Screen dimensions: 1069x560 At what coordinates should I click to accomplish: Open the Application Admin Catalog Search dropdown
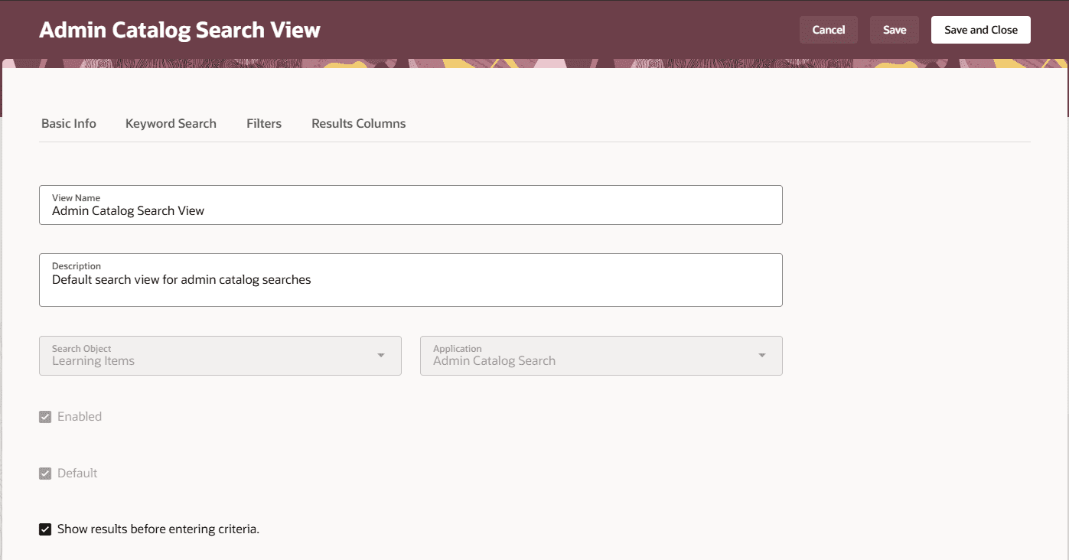[601, 356]
